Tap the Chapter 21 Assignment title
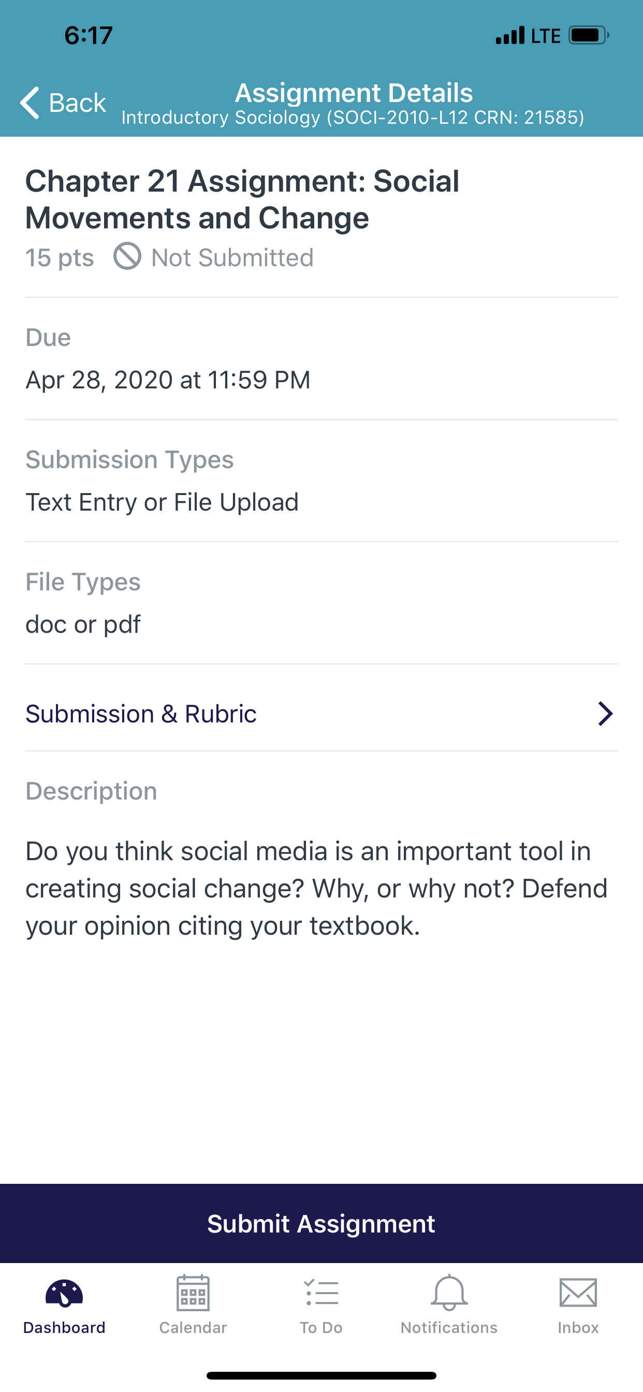Viewport: 643px width, 1392px height. pyautogui.click(x=242, y=199)
